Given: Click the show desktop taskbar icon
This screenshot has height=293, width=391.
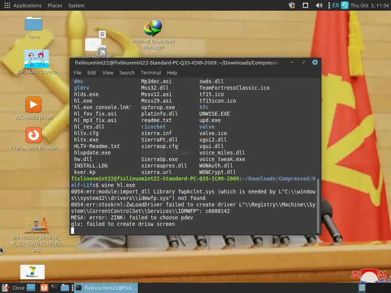Looking at the screenshot, I should coord(31,288).
